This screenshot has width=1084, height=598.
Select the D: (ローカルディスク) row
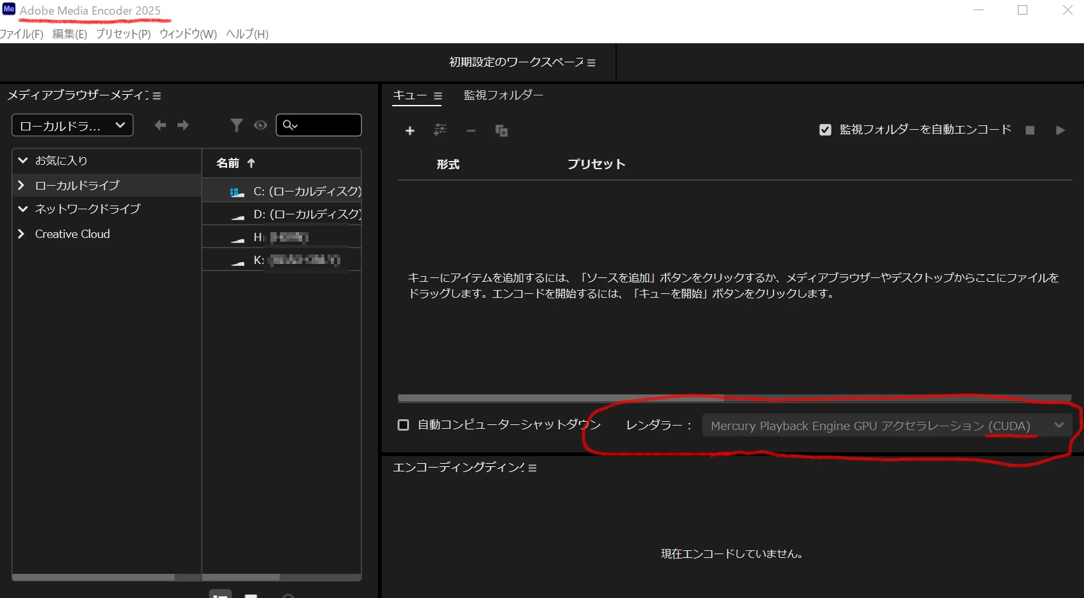[282, 214]
